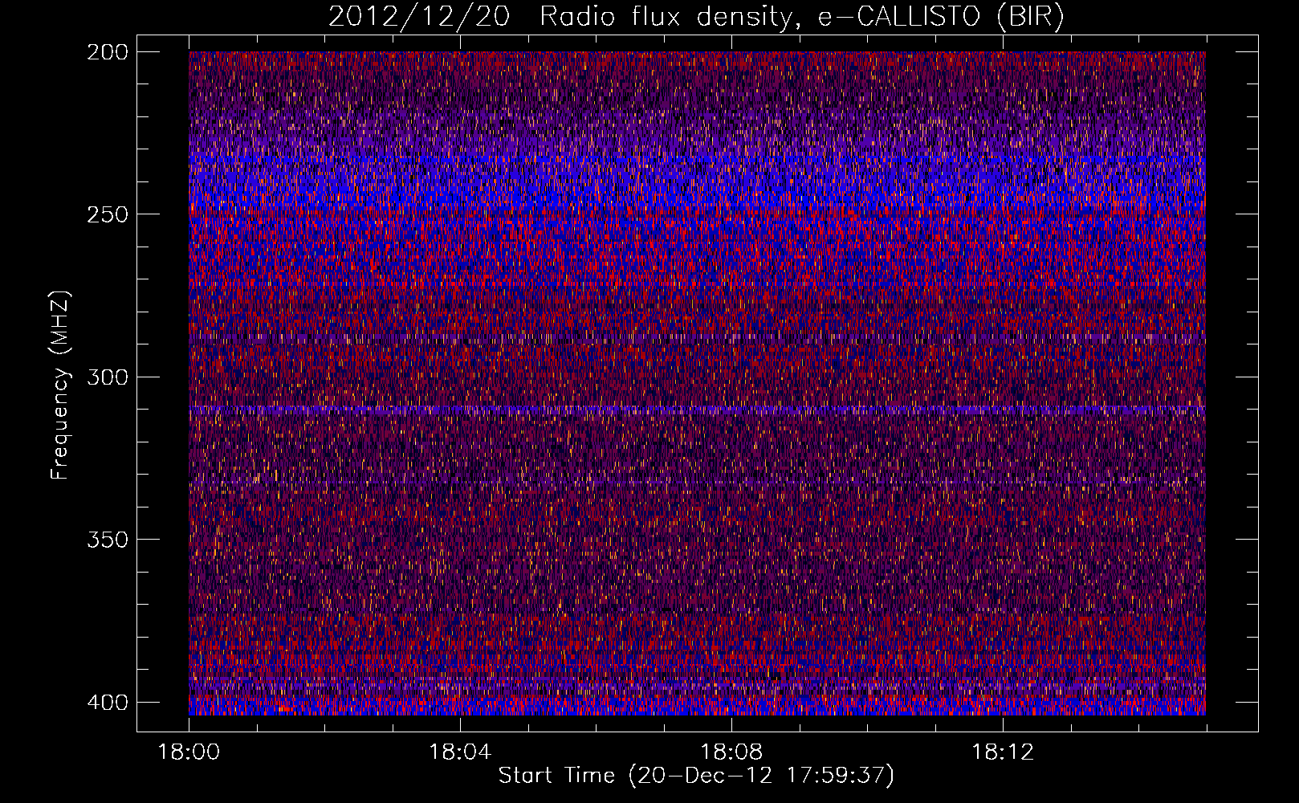Click the 200 frequency tick label

(x=107, y=52)
